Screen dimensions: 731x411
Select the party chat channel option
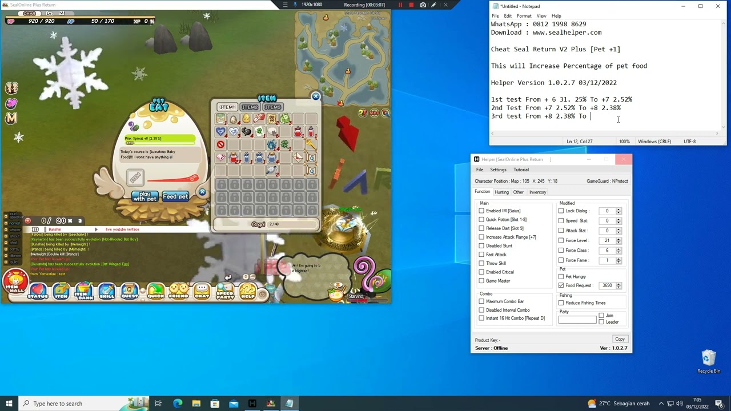[x=14, y=249]
